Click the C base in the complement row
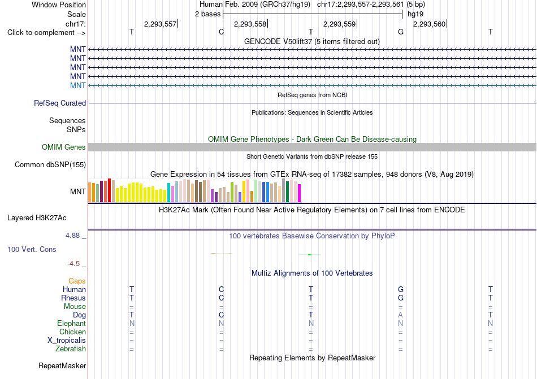 (221, 32)
